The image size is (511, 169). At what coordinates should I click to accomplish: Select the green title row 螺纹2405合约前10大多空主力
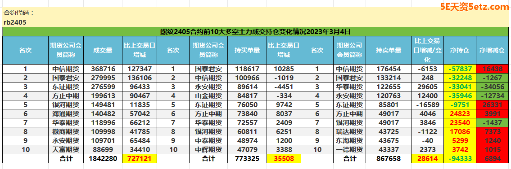pos(255,32)
